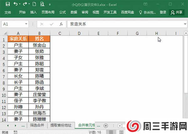Screen dimensions: 188x134
Task: Add a new sheet with plus button
Action: click(x=106, y=126)
